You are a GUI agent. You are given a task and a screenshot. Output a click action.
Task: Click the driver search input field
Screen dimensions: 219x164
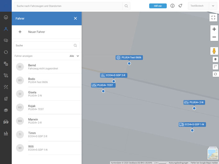pos(43,45)
